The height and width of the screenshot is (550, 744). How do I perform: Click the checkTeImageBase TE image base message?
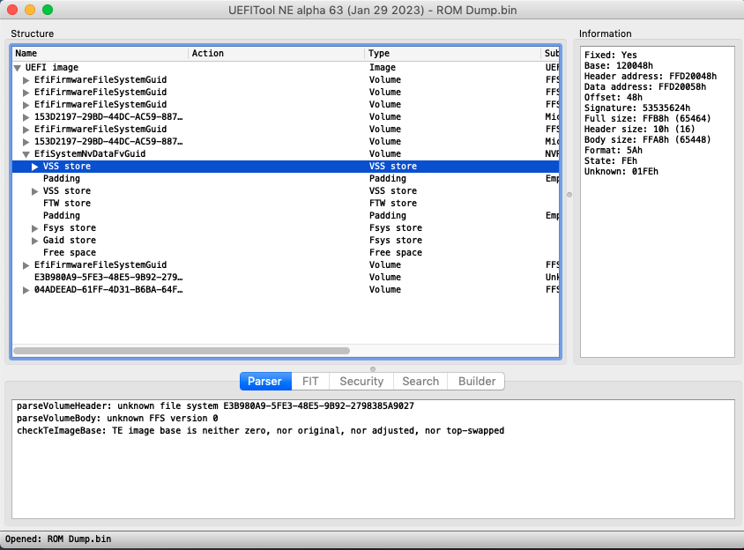(x=261, y=431)
